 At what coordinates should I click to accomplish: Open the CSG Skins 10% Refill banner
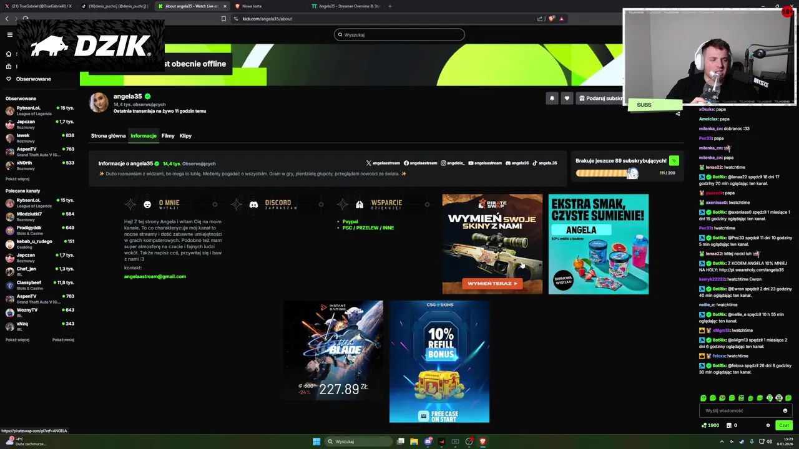pos(439,362)
